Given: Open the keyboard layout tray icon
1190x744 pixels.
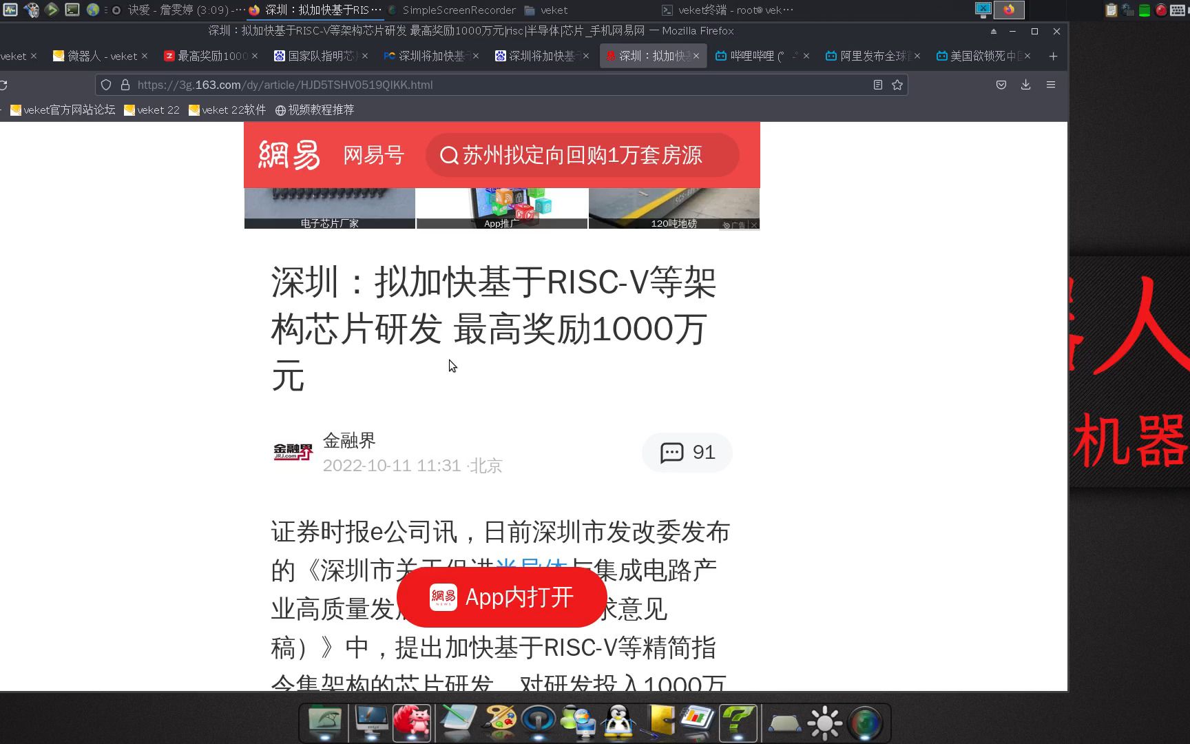Looking at the screenshot, I should [x=1178, y=10].
